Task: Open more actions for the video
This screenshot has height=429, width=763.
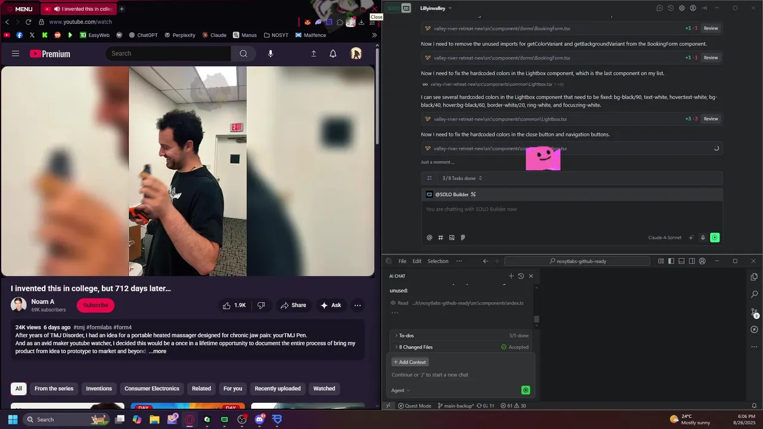Action: point(358,305)
